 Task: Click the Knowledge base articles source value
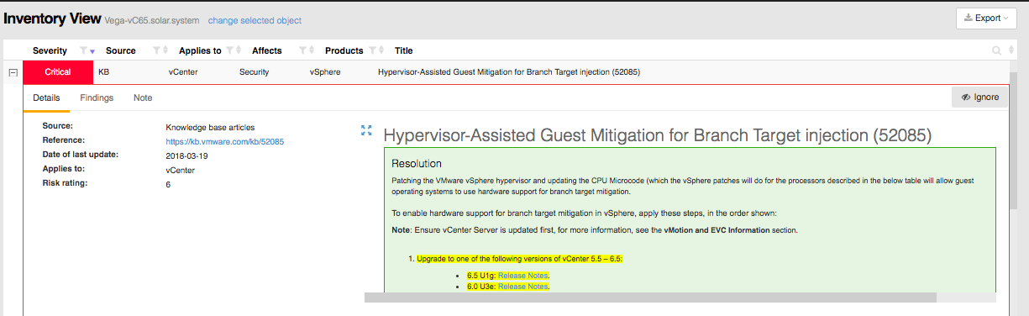tap(211, 128)
